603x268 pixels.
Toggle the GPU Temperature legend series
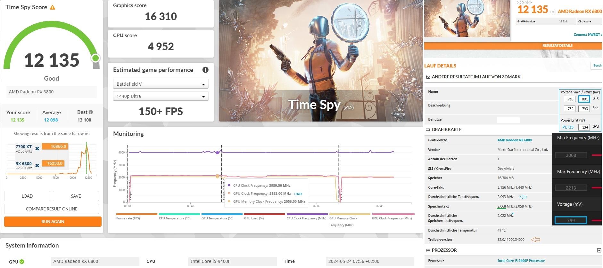coord(222,217)
